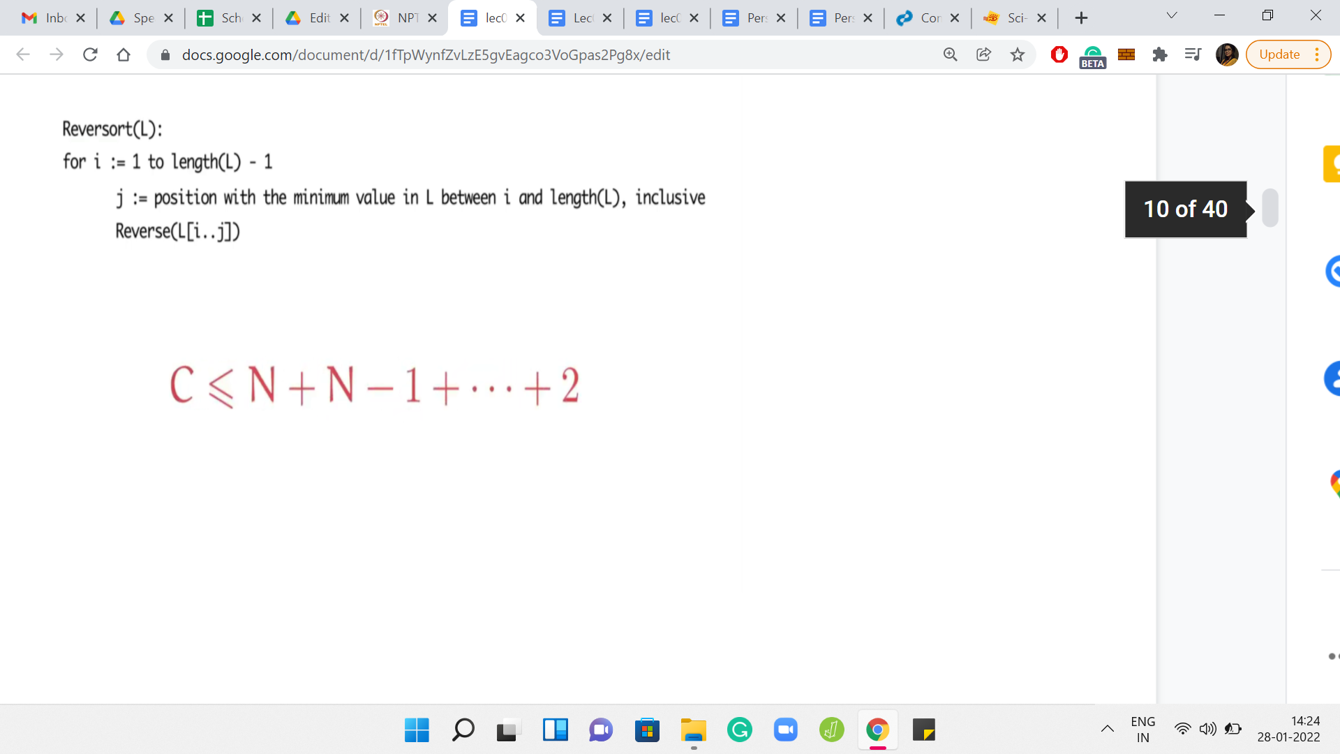Switch to the NPTEL browser tab
This screenshot has width=1340, height=754.
(399, 18)
